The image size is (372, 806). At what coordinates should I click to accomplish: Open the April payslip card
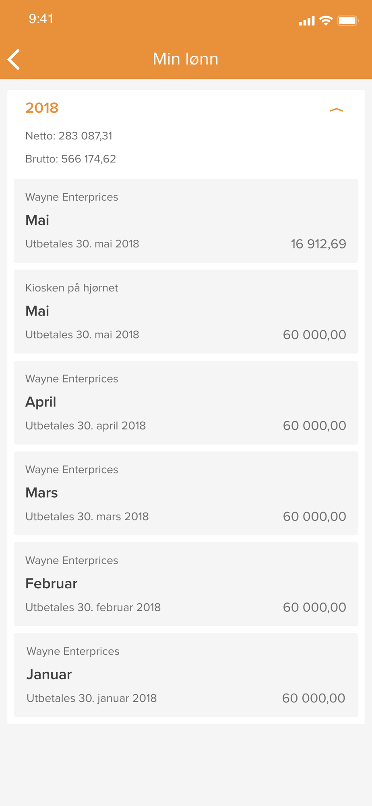click(x=186, y=403)
